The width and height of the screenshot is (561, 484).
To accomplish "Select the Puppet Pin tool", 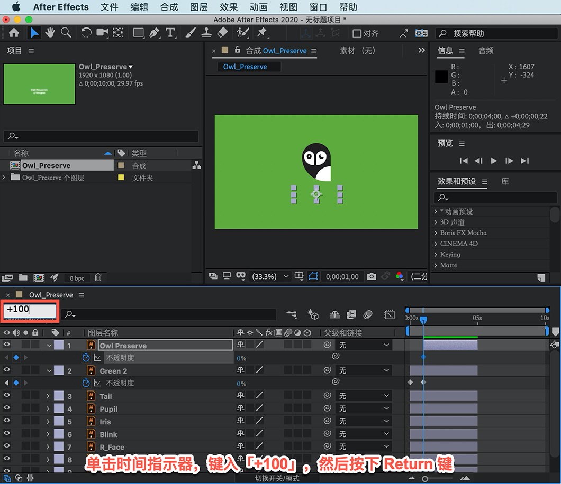I will point(262,33).
